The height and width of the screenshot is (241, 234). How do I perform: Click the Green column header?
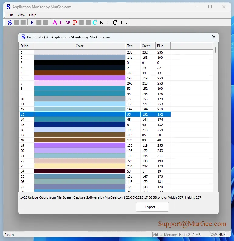(148, 46)
